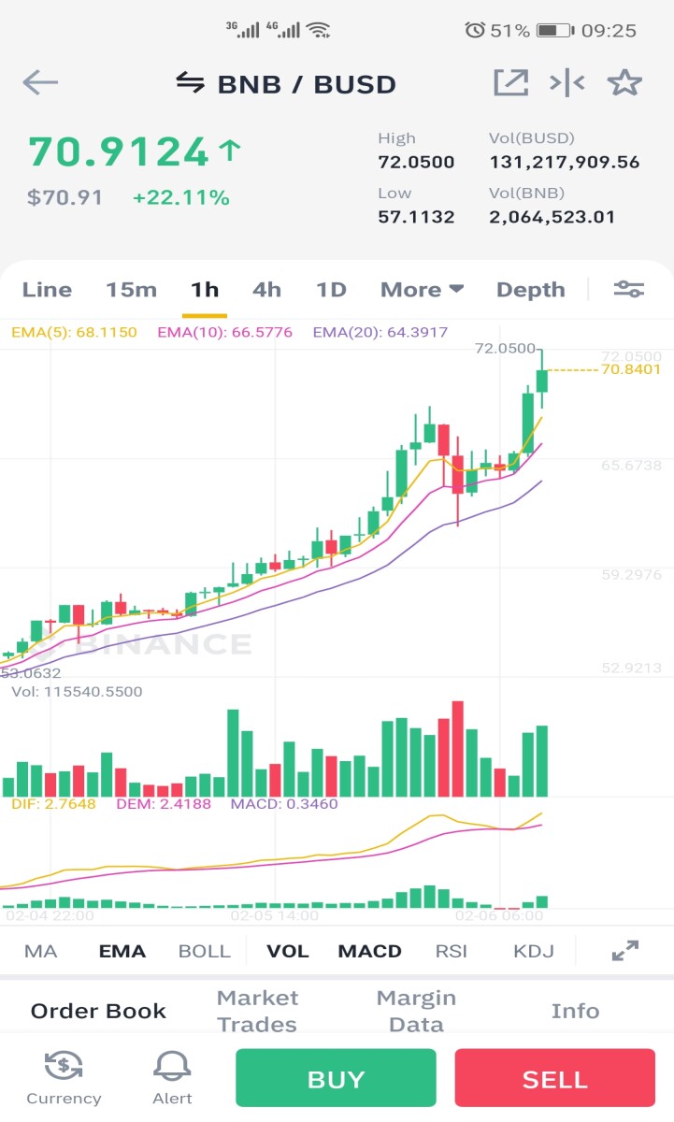Open the Market Trades tab
The width and height of the screenshot is (674, 1122).
pyautogui.click(x=257, y=1011)
